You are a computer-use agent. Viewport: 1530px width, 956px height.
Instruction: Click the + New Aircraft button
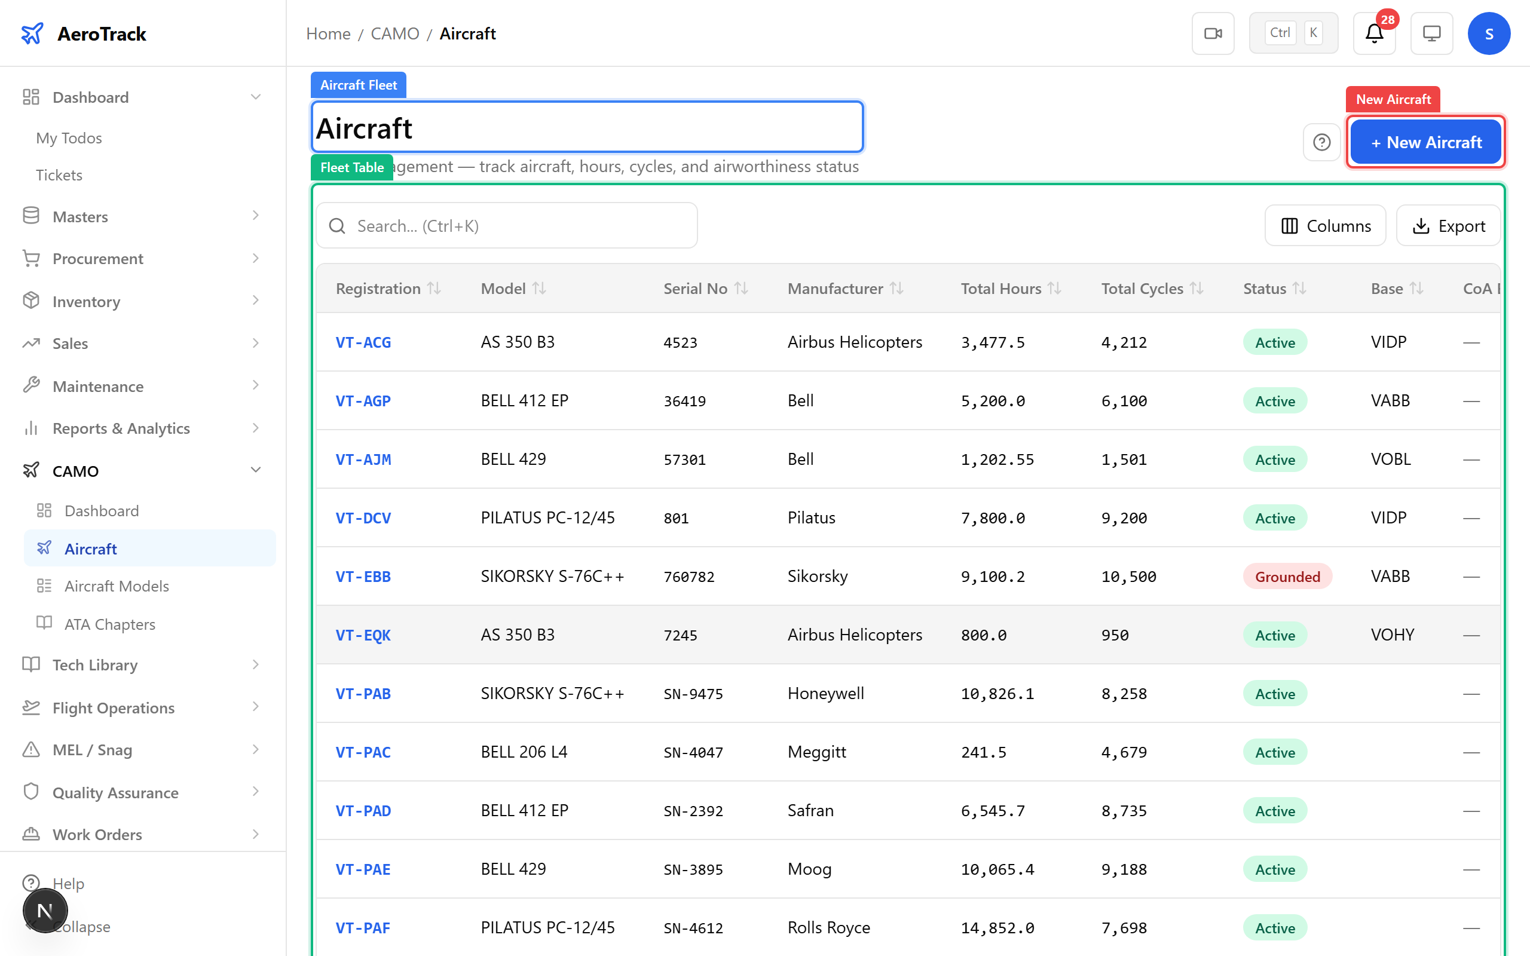tap(1425, 142)
